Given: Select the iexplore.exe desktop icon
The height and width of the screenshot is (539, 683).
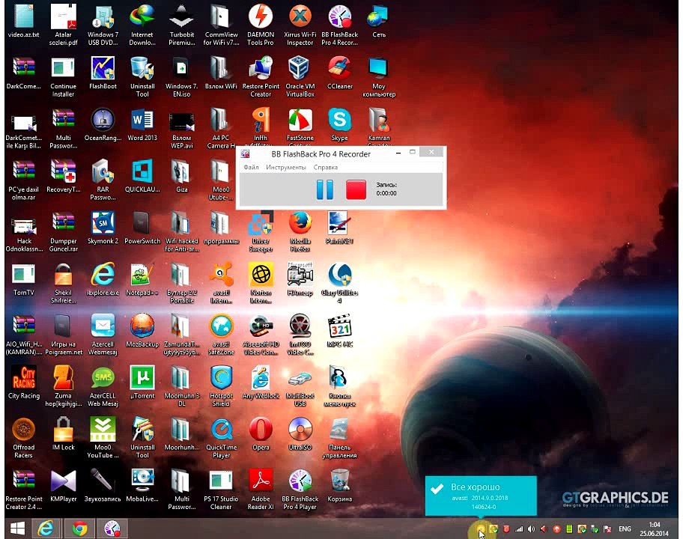Looking at the screenshot, I should [x=103, y=279].
